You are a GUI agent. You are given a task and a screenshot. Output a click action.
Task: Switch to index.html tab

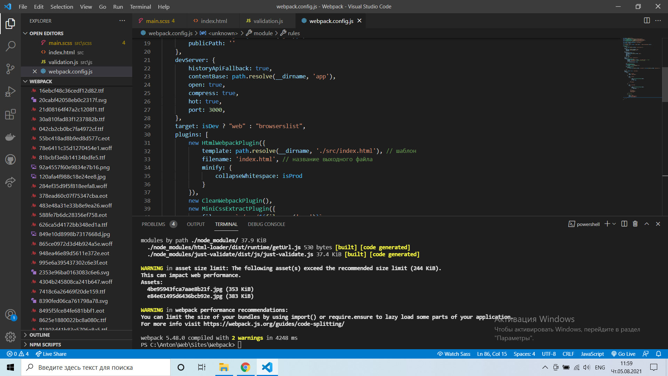[213, 21]
